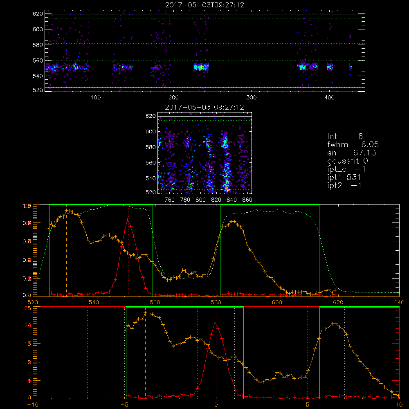Click y-axis label 540 of the top image
The width and height of the screenshot is (409, 409).
click(x=38, y=76)
